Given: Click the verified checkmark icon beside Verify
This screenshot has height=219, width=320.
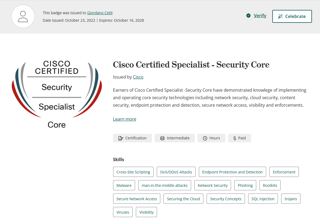Looking at the screenshot, I should click(248, 16).
